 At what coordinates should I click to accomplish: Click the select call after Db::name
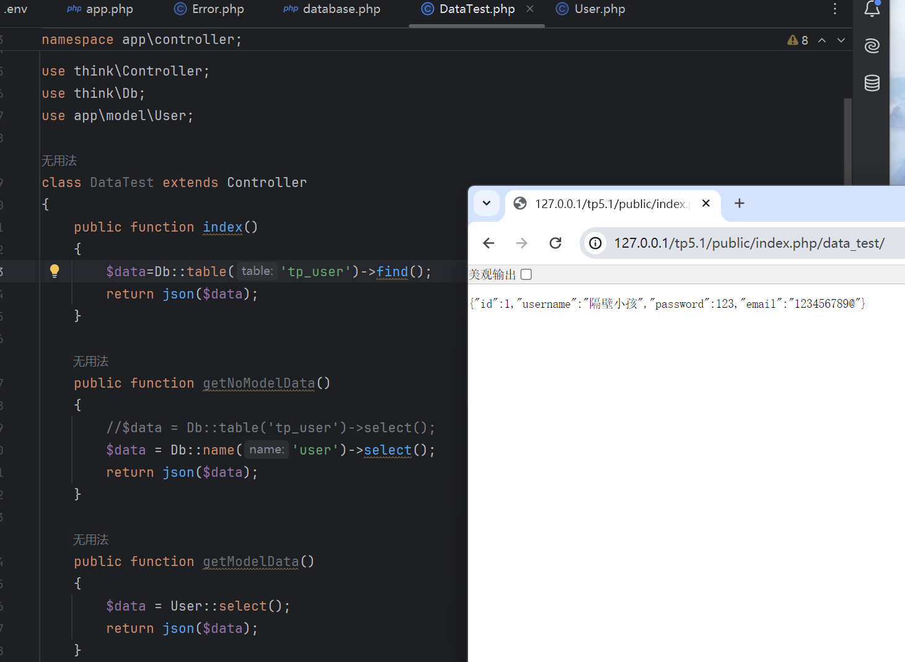click(x=388, y=450)
